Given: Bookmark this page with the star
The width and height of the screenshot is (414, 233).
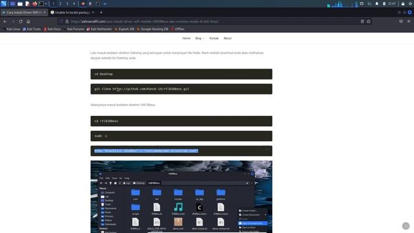Looking at the screenshot, I should (x=368, y=21).
